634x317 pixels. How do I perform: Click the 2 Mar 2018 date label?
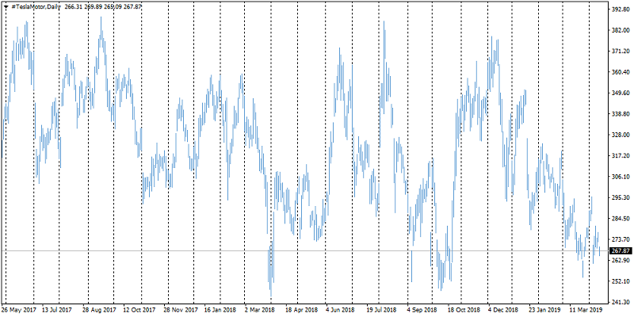[262, 309]
